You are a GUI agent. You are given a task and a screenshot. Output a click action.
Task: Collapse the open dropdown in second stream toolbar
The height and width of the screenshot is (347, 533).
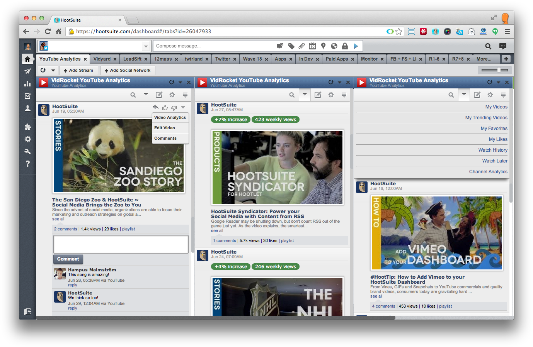[x=305, y=95]
